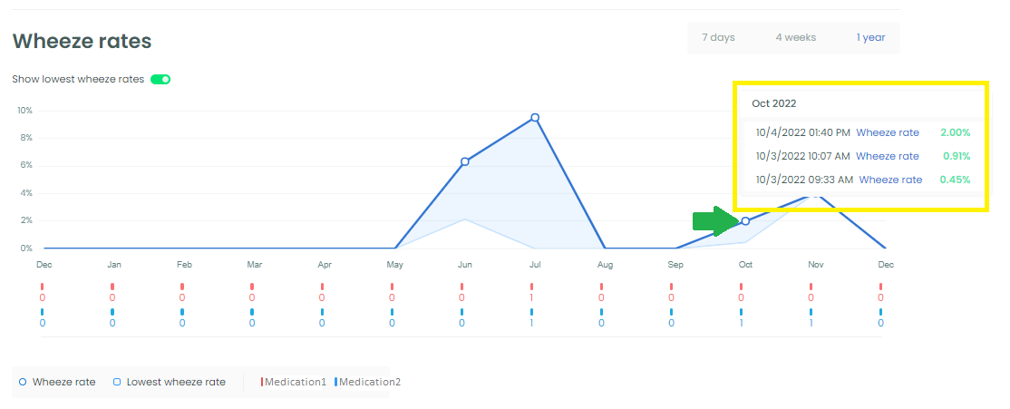This screenshot has width=1010, height=409.
Task: Toggle Medication1 legend entry
Action: 293,382
